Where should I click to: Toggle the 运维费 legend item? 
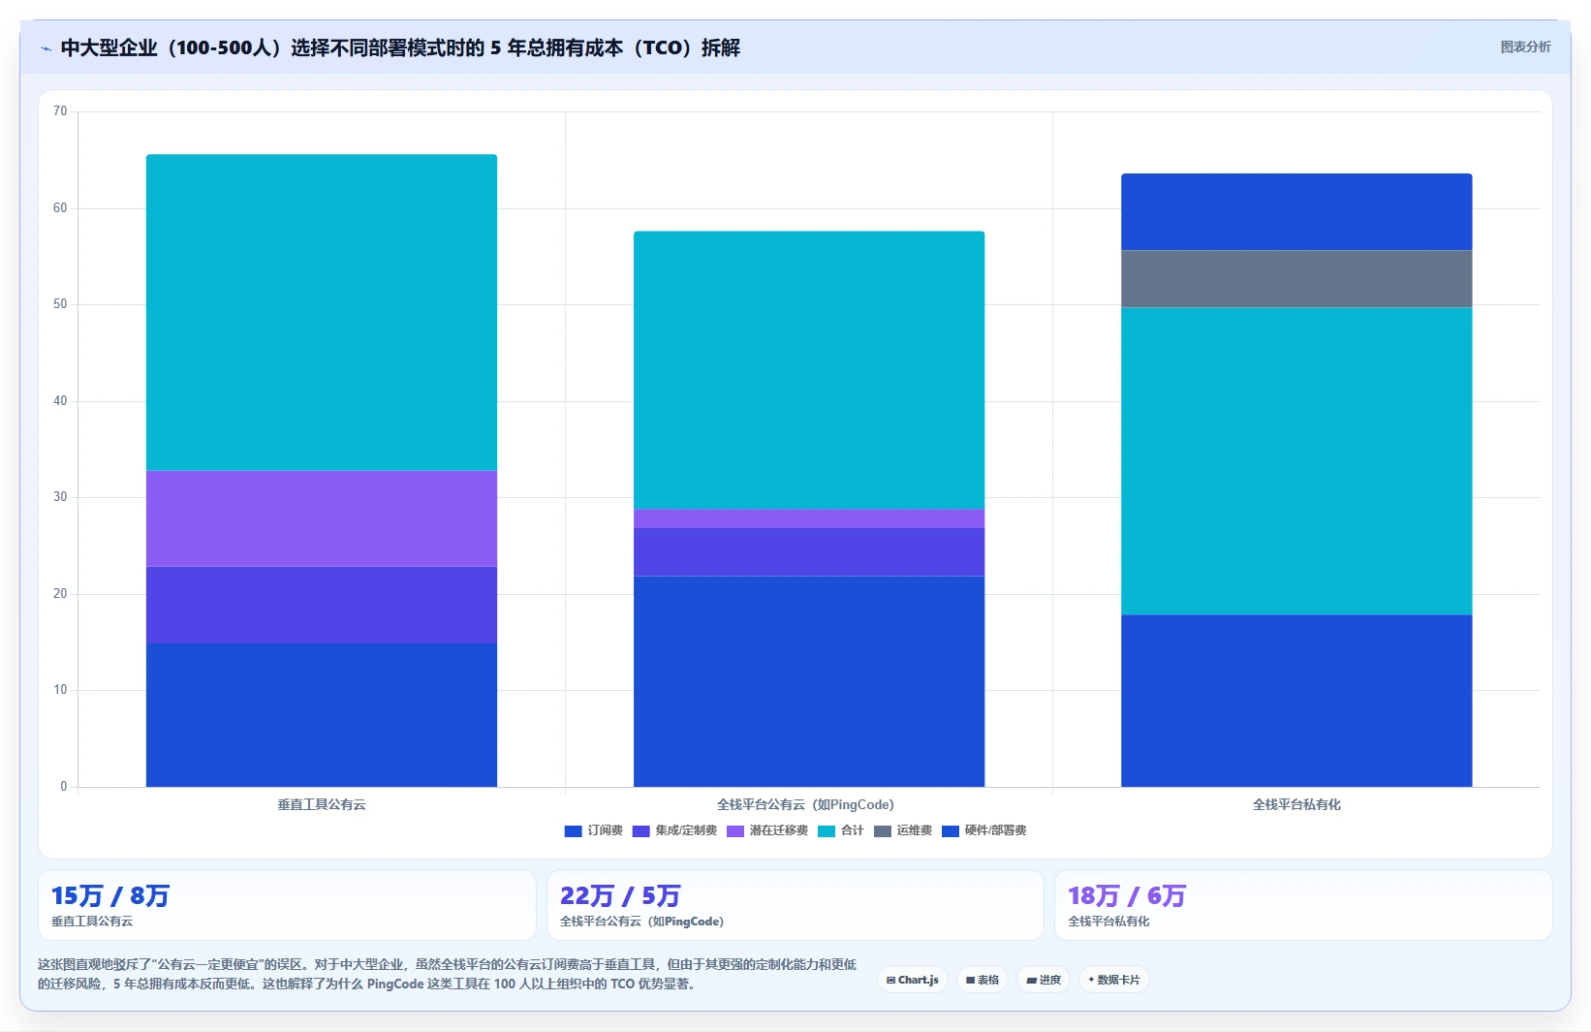902,830
